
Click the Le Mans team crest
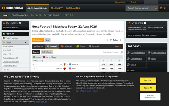64,69
